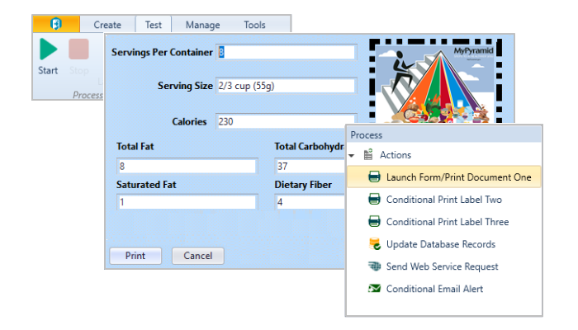Click into the Serving Size text box
Viewport: 578px width, 330px height.
(286, 86)
